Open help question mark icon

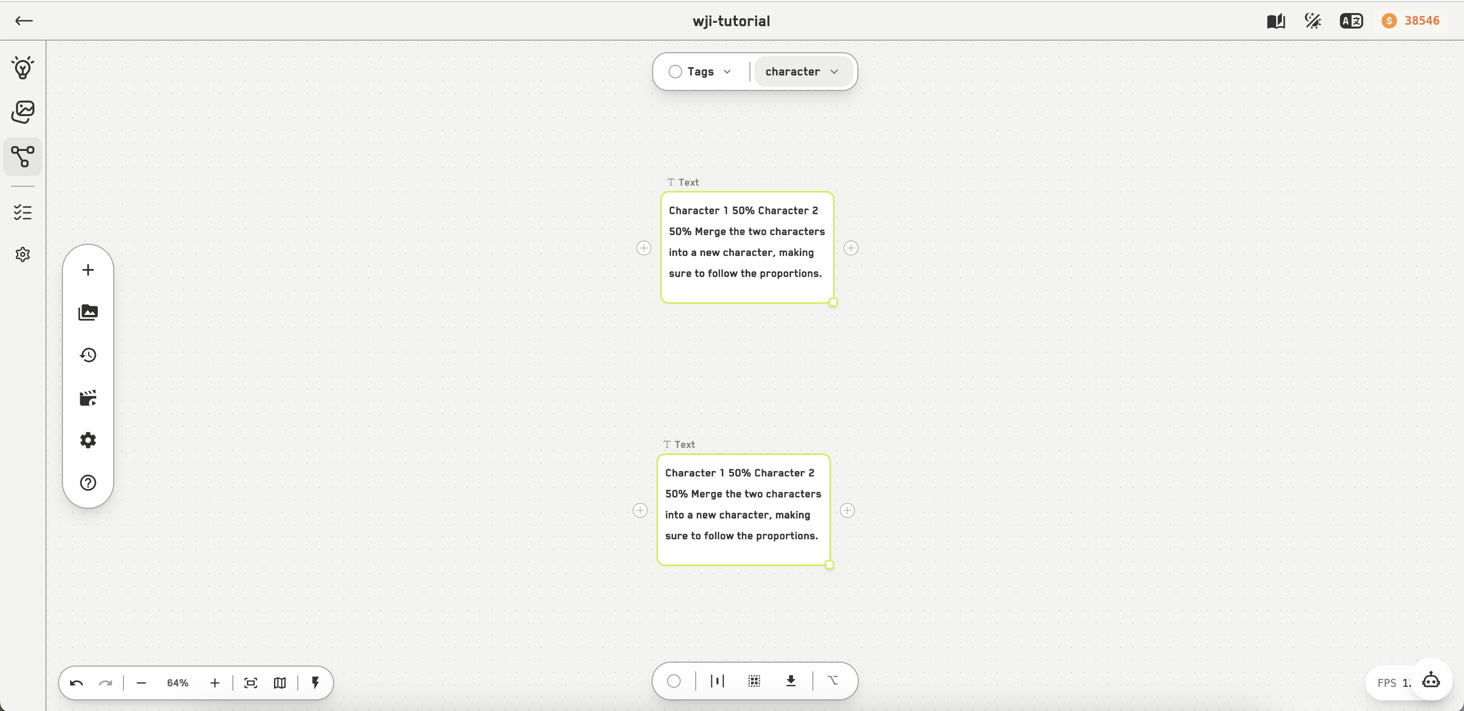click(88, 483)
